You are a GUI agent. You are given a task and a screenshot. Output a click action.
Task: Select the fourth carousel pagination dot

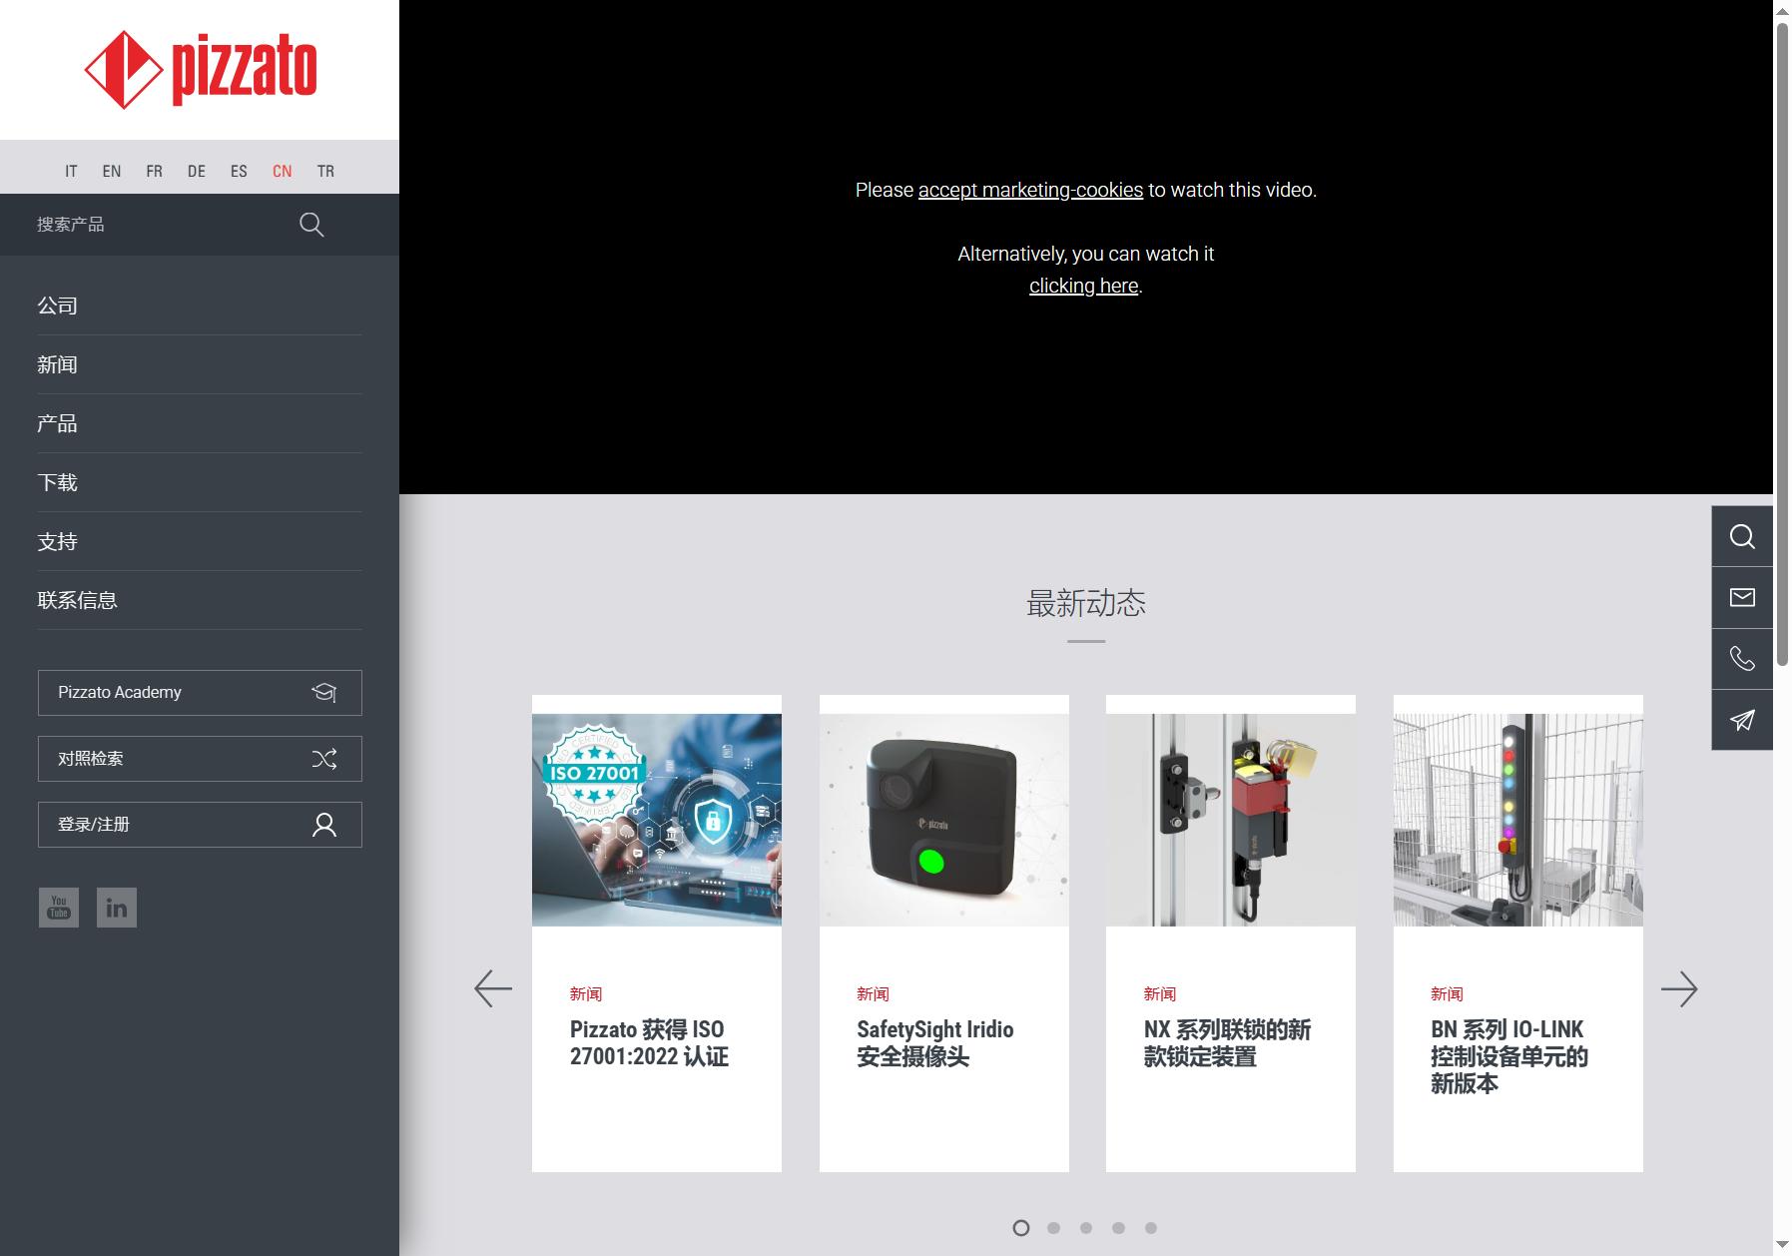(1118, 1228)
